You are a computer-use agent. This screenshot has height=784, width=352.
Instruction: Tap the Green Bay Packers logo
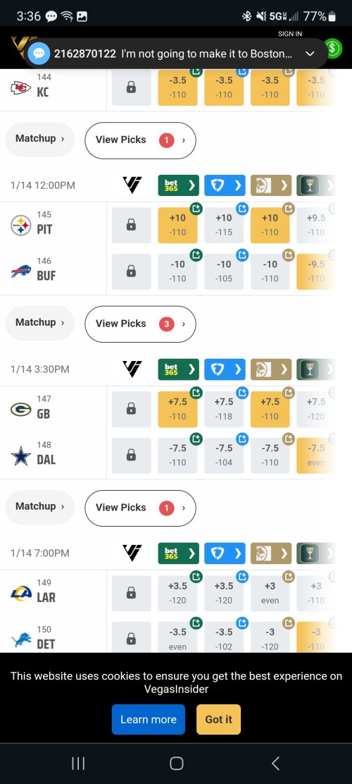[x=21, y=410]
